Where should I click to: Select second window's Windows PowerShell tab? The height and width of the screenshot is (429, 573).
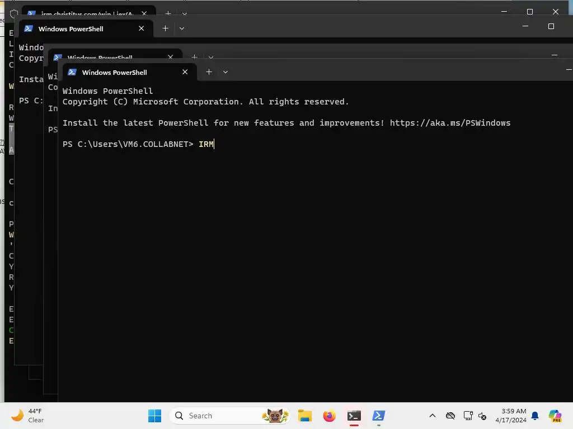pos(86,28)
